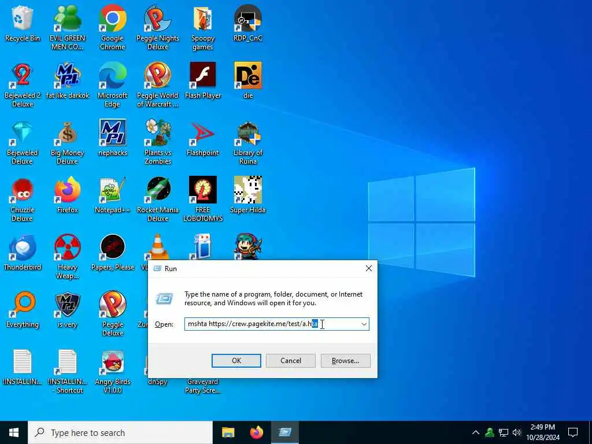The height and width of the screenshot is (444, 592).
Task: Open the notification center icon
Action: [573, 432]
